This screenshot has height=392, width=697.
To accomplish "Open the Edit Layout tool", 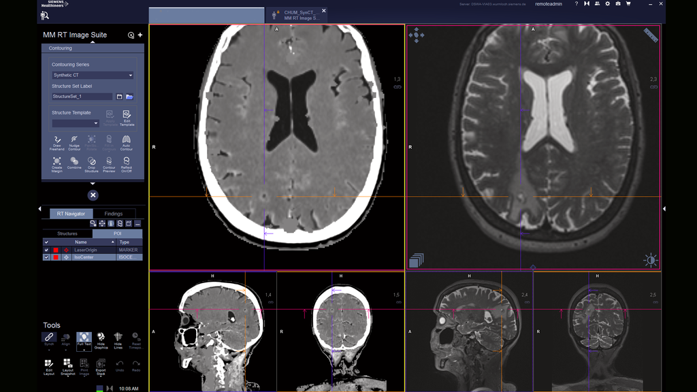I will pyautogui.click(x=49, y=367).
